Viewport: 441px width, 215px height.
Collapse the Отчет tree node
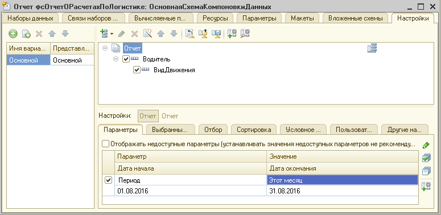105,48
